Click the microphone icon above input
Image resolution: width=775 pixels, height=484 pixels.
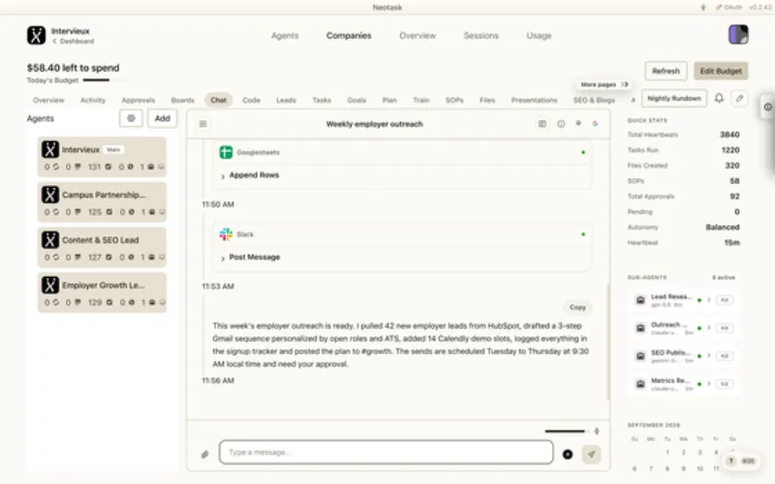coord(597,431)
